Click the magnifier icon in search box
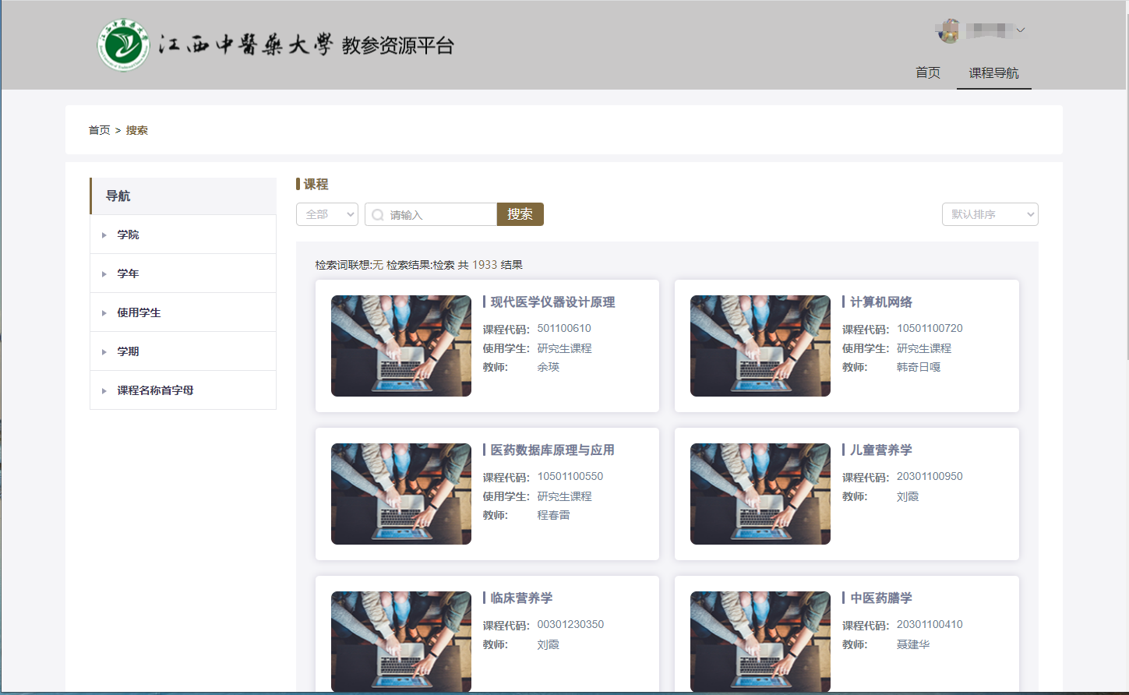1129x695 pixels. [378, 215]
